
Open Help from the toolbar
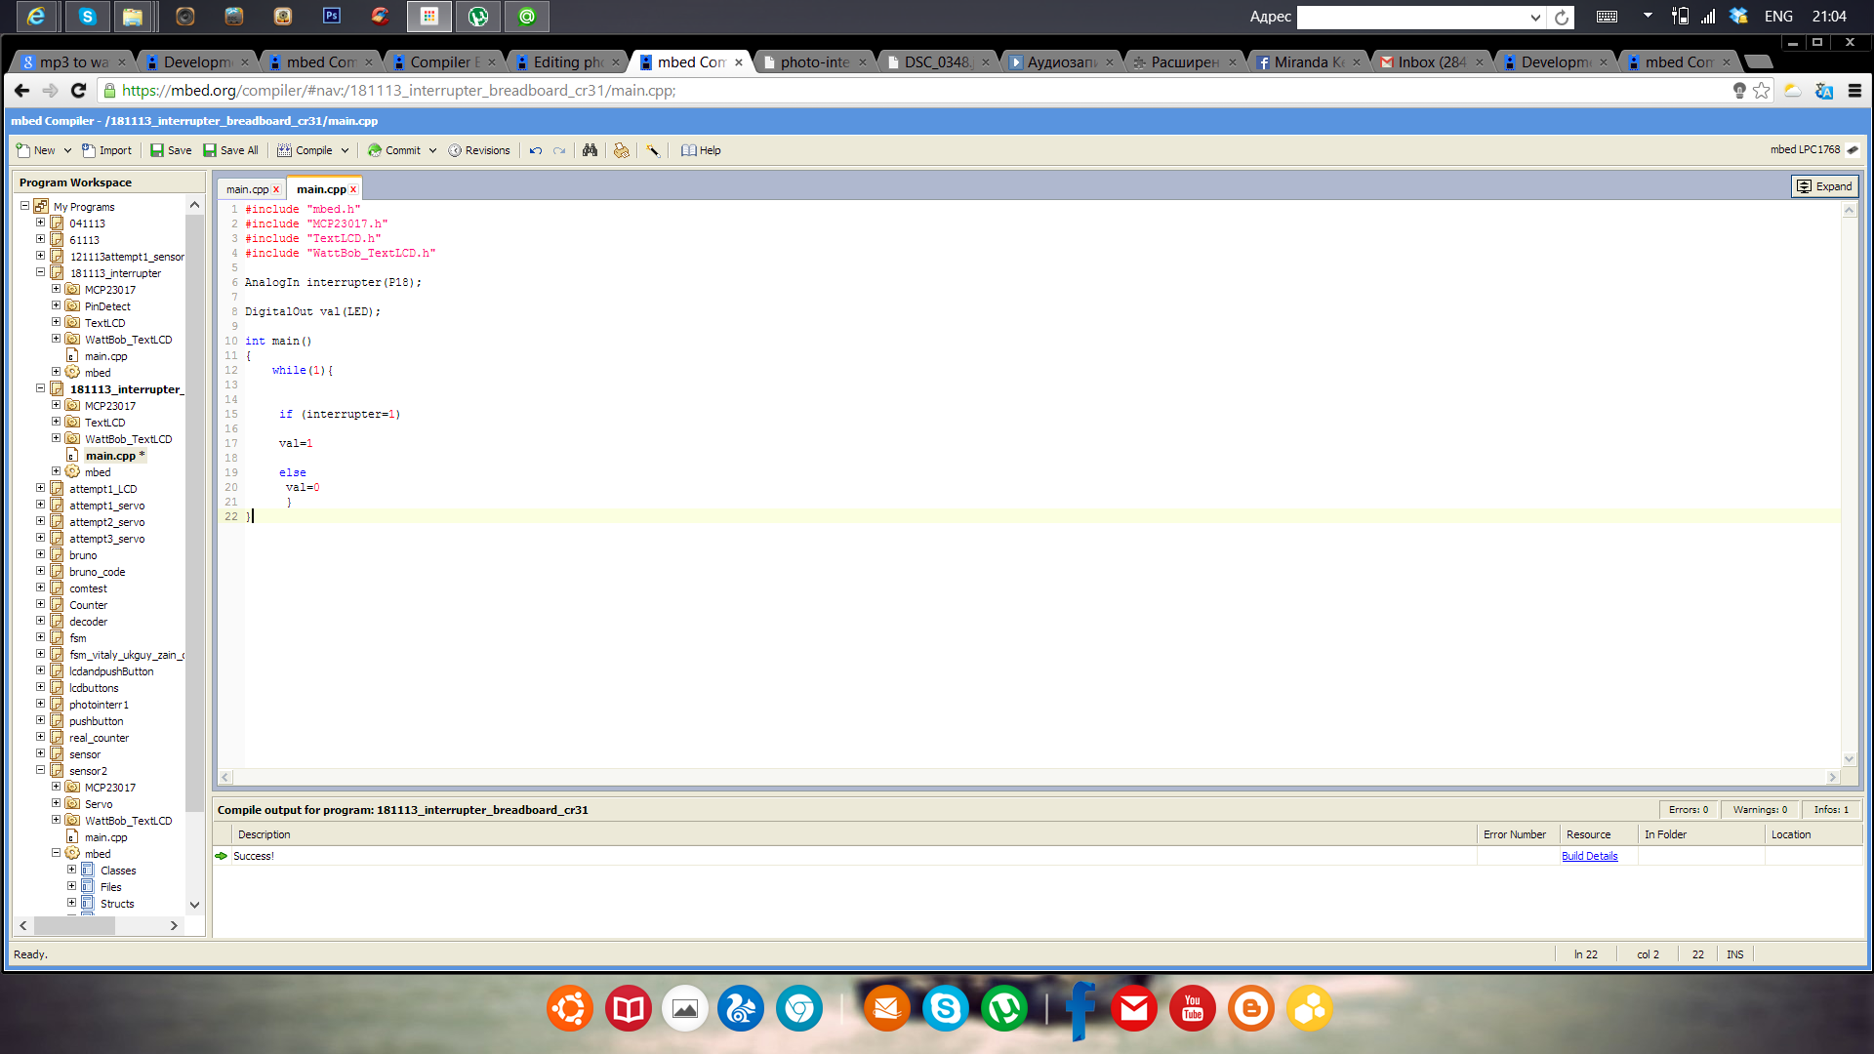click(x=701, y=150)
